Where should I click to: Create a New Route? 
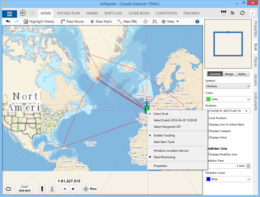coord(72,21)
